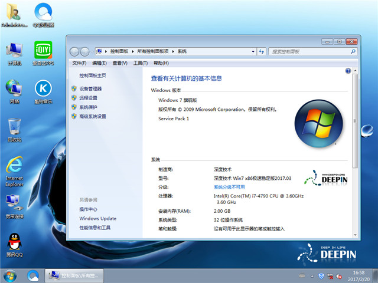Show hidden tray icons arrow
Viewport: 378px width, 283px height.
[x=312, y=276]
